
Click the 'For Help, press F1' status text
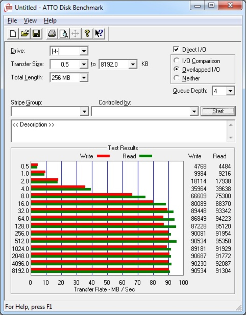tap(29, 307)
